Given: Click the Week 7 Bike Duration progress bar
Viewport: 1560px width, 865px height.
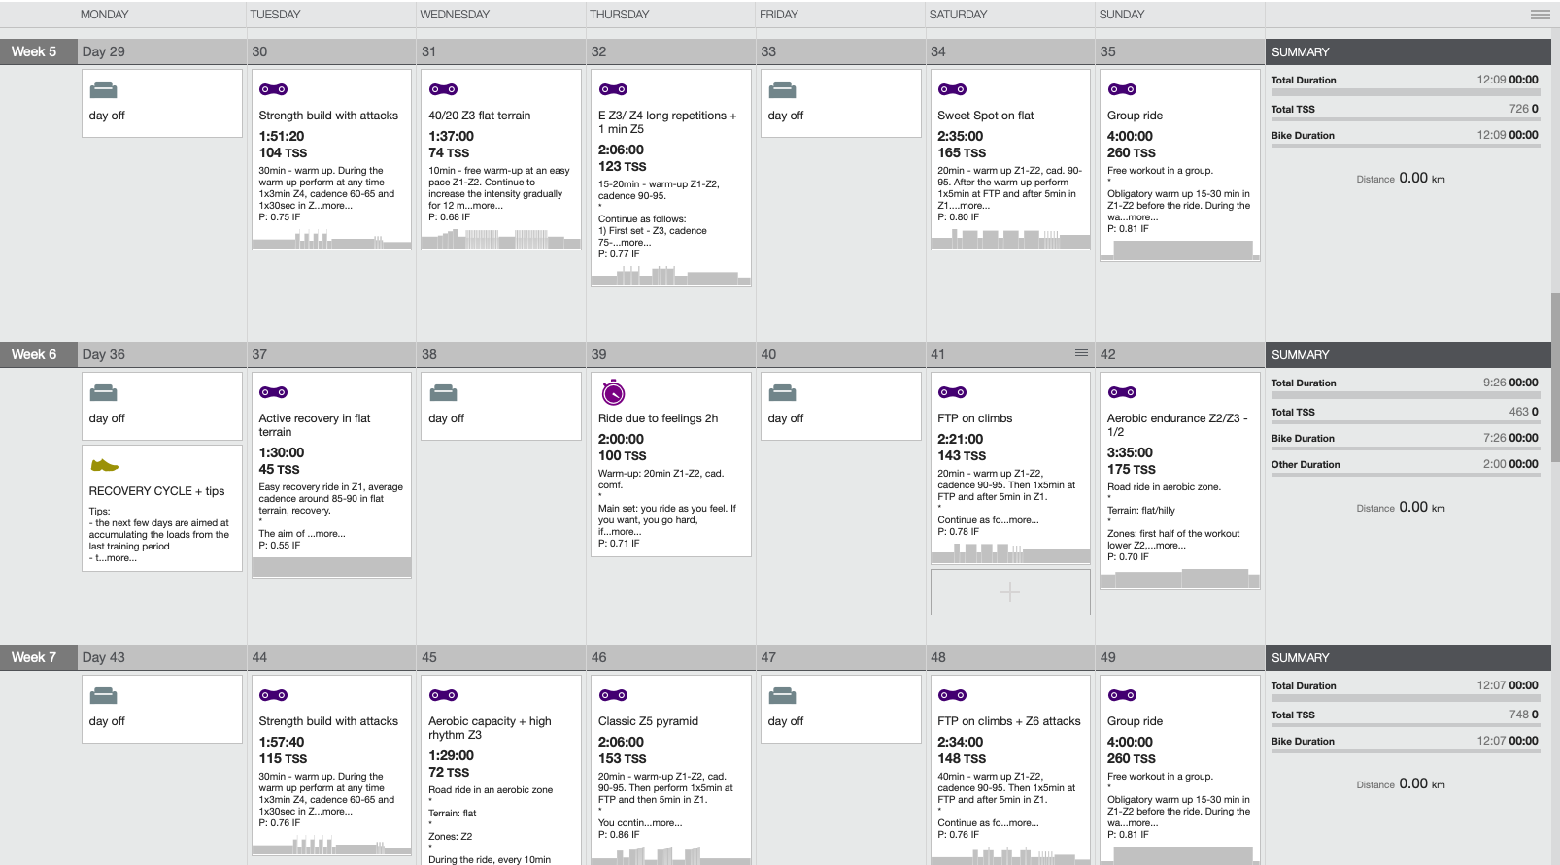Looking at the screenshot, I should [1405, 753].
